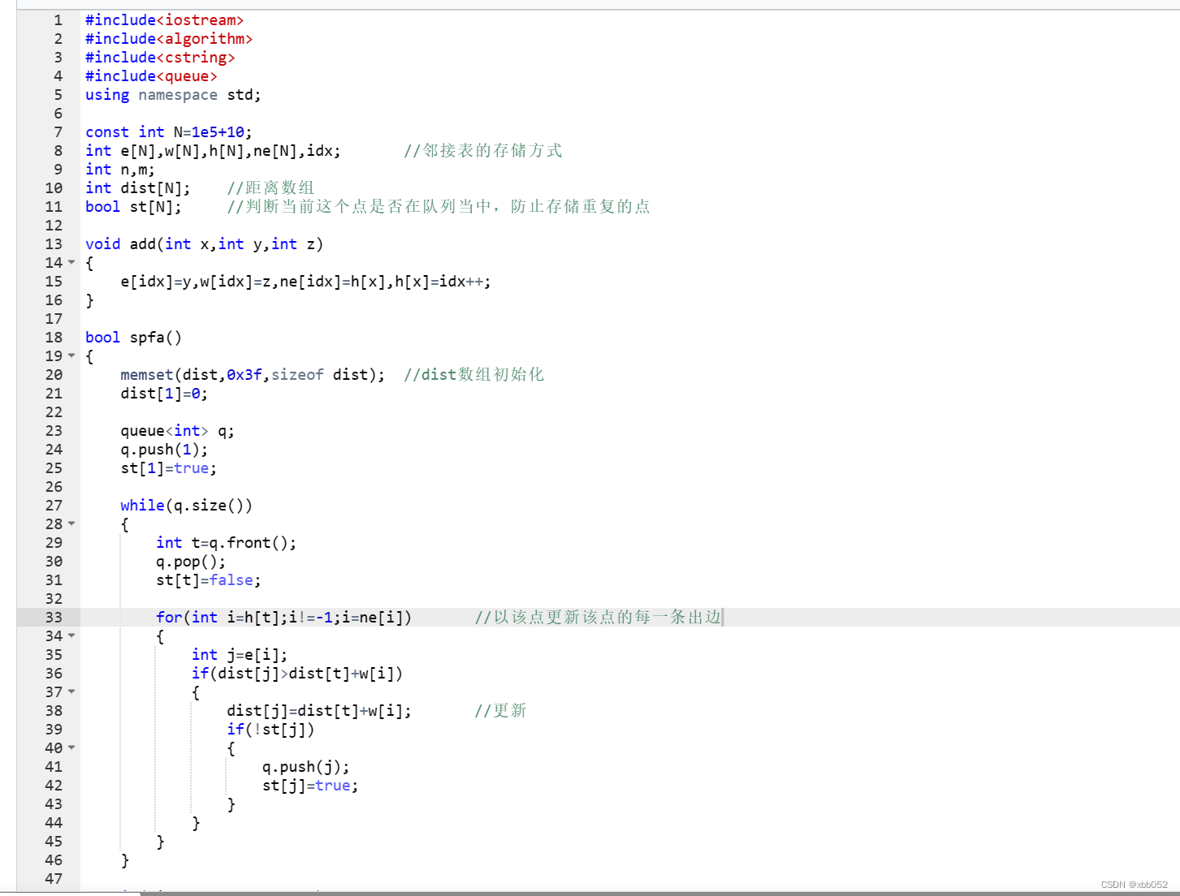Click the dist[1]=0 assignment statement
Viewport: 1180px width, 896px height.
tap(162, 393)
